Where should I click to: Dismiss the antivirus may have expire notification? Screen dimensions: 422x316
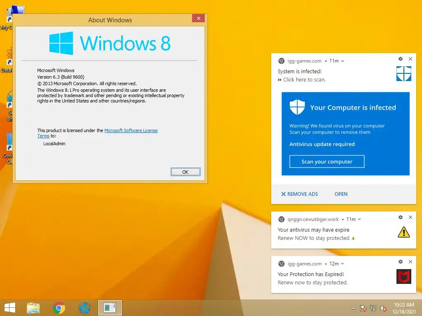(x=410, y=217)
